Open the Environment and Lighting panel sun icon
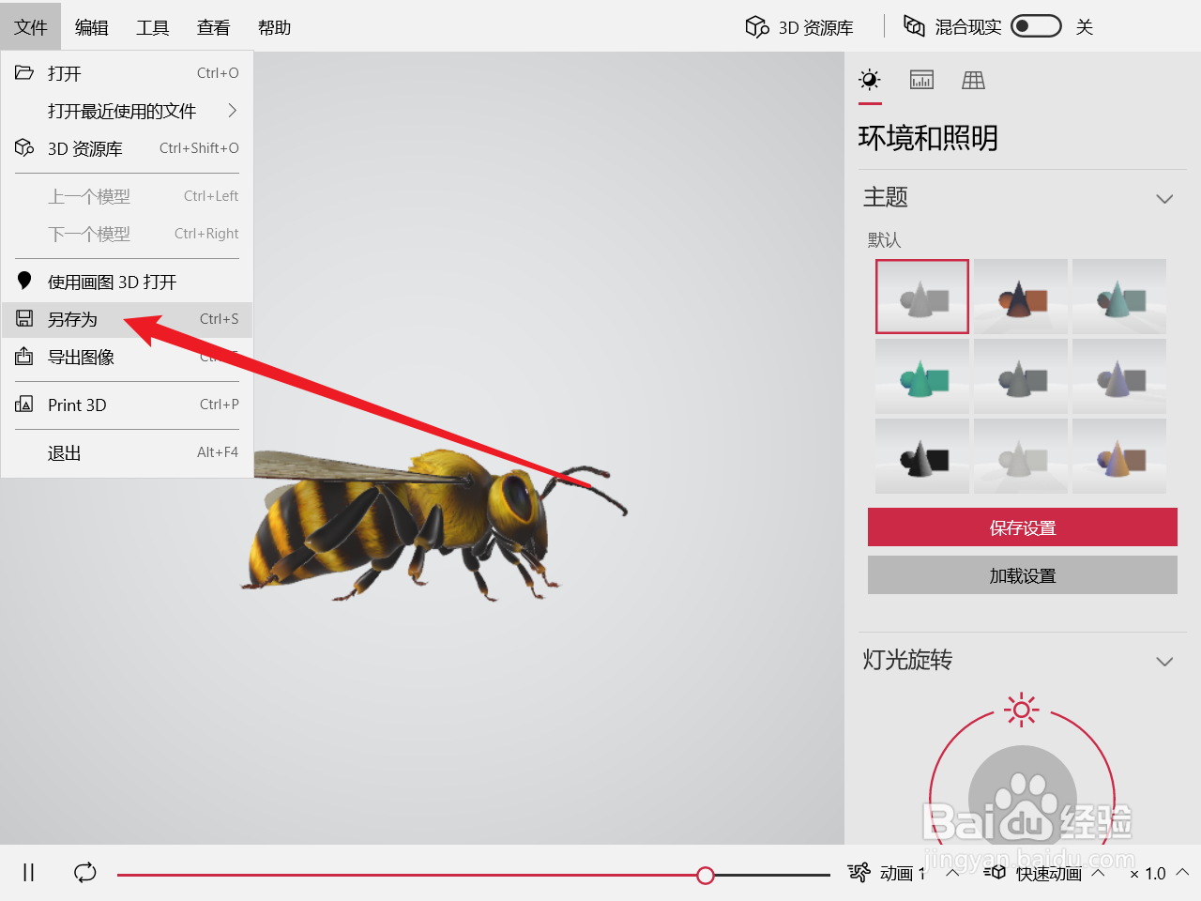 tap(869, 80)
